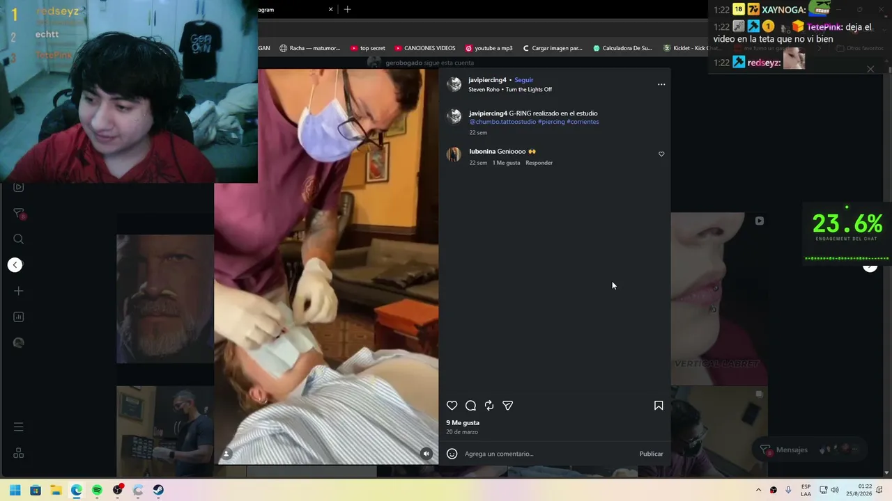Open the profile avatar in the sidebar

[19, 342]
